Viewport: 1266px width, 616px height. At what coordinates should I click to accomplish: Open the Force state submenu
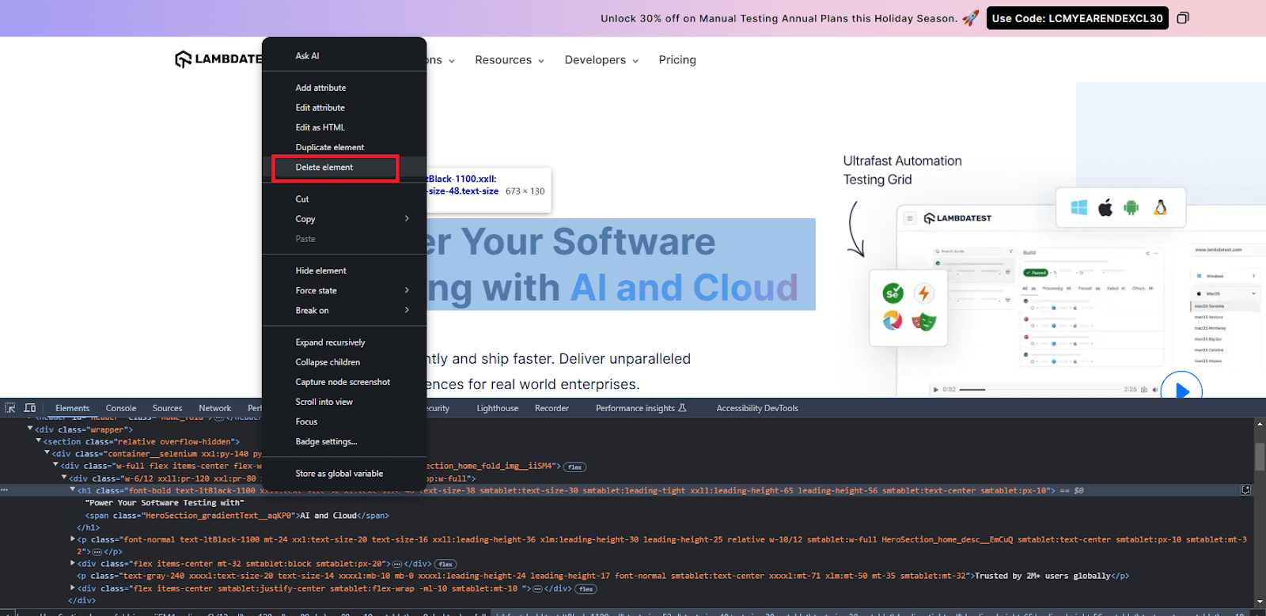(x=344, y=290)
